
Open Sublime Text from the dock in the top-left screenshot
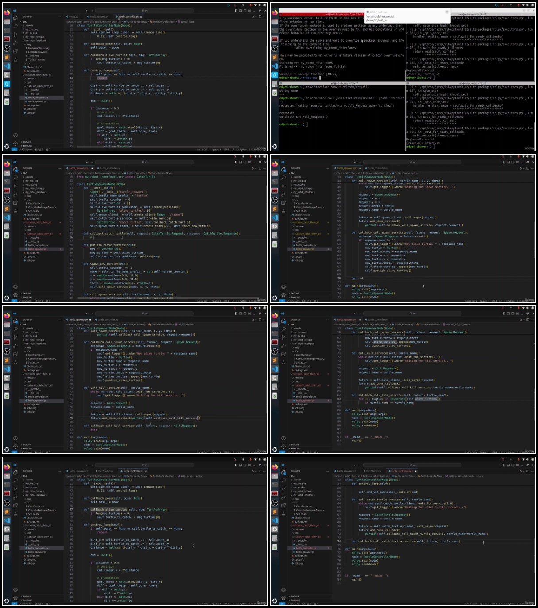[x=7, y=57]
